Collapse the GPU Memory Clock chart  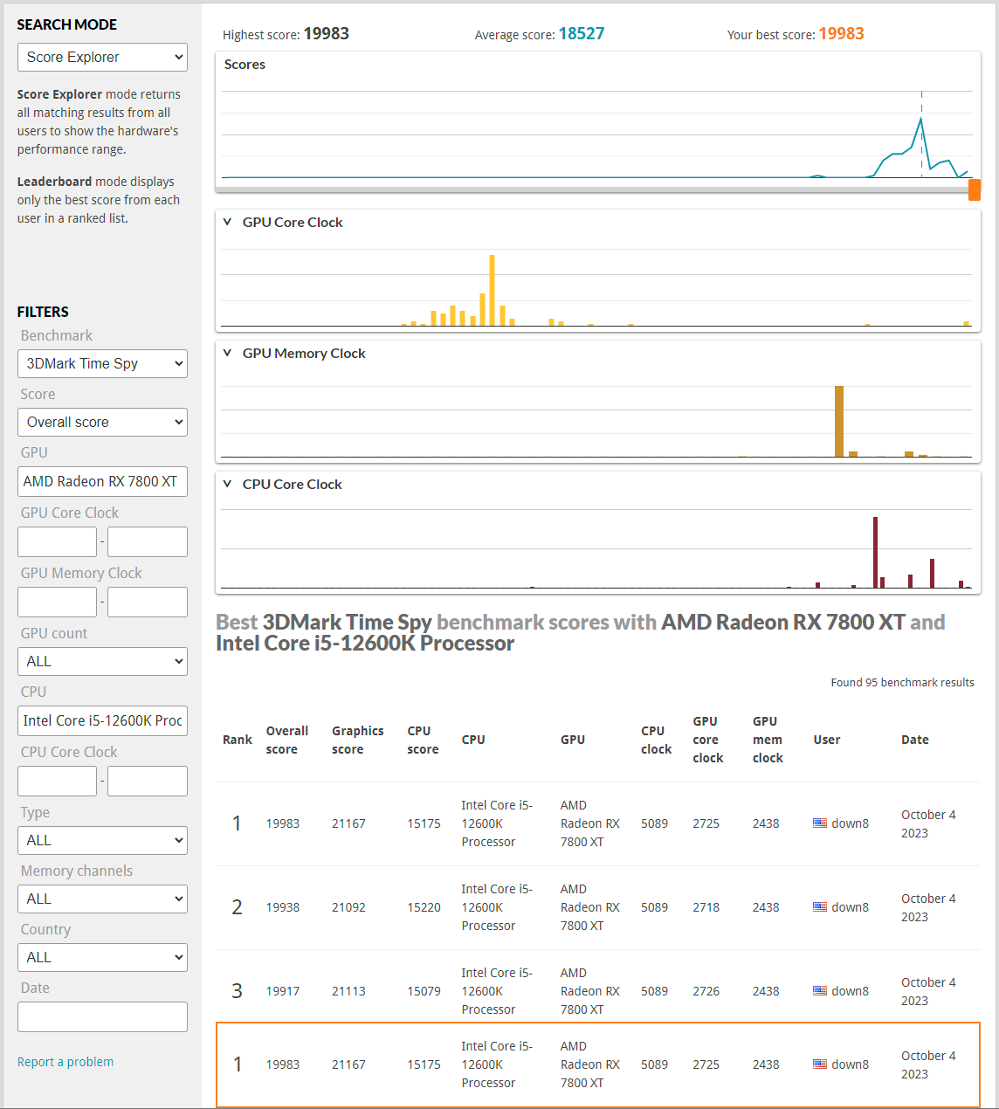tap(227, 354)
